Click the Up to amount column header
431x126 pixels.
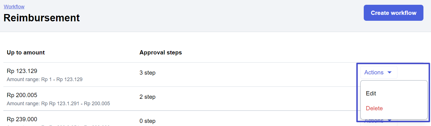click(x=26, y=52)
